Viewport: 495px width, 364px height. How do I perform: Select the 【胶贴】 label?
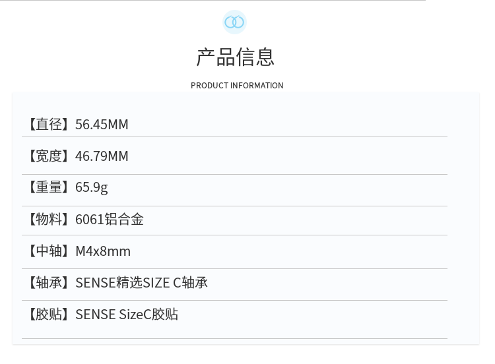(49, 315)
